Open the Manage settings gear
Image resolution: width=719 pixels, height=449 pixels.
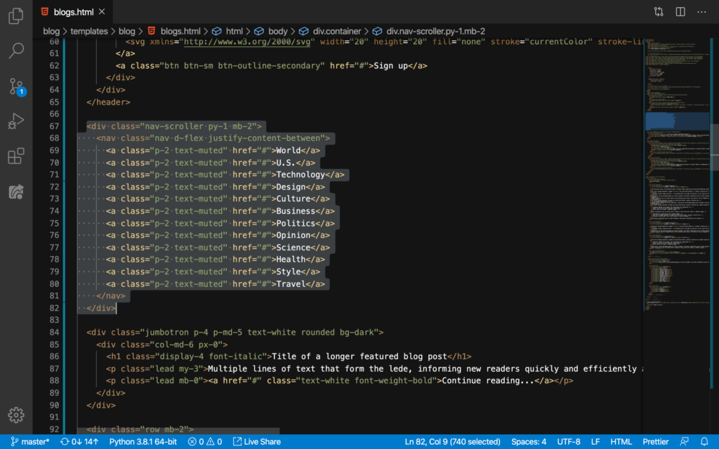[x=16, y=415]
